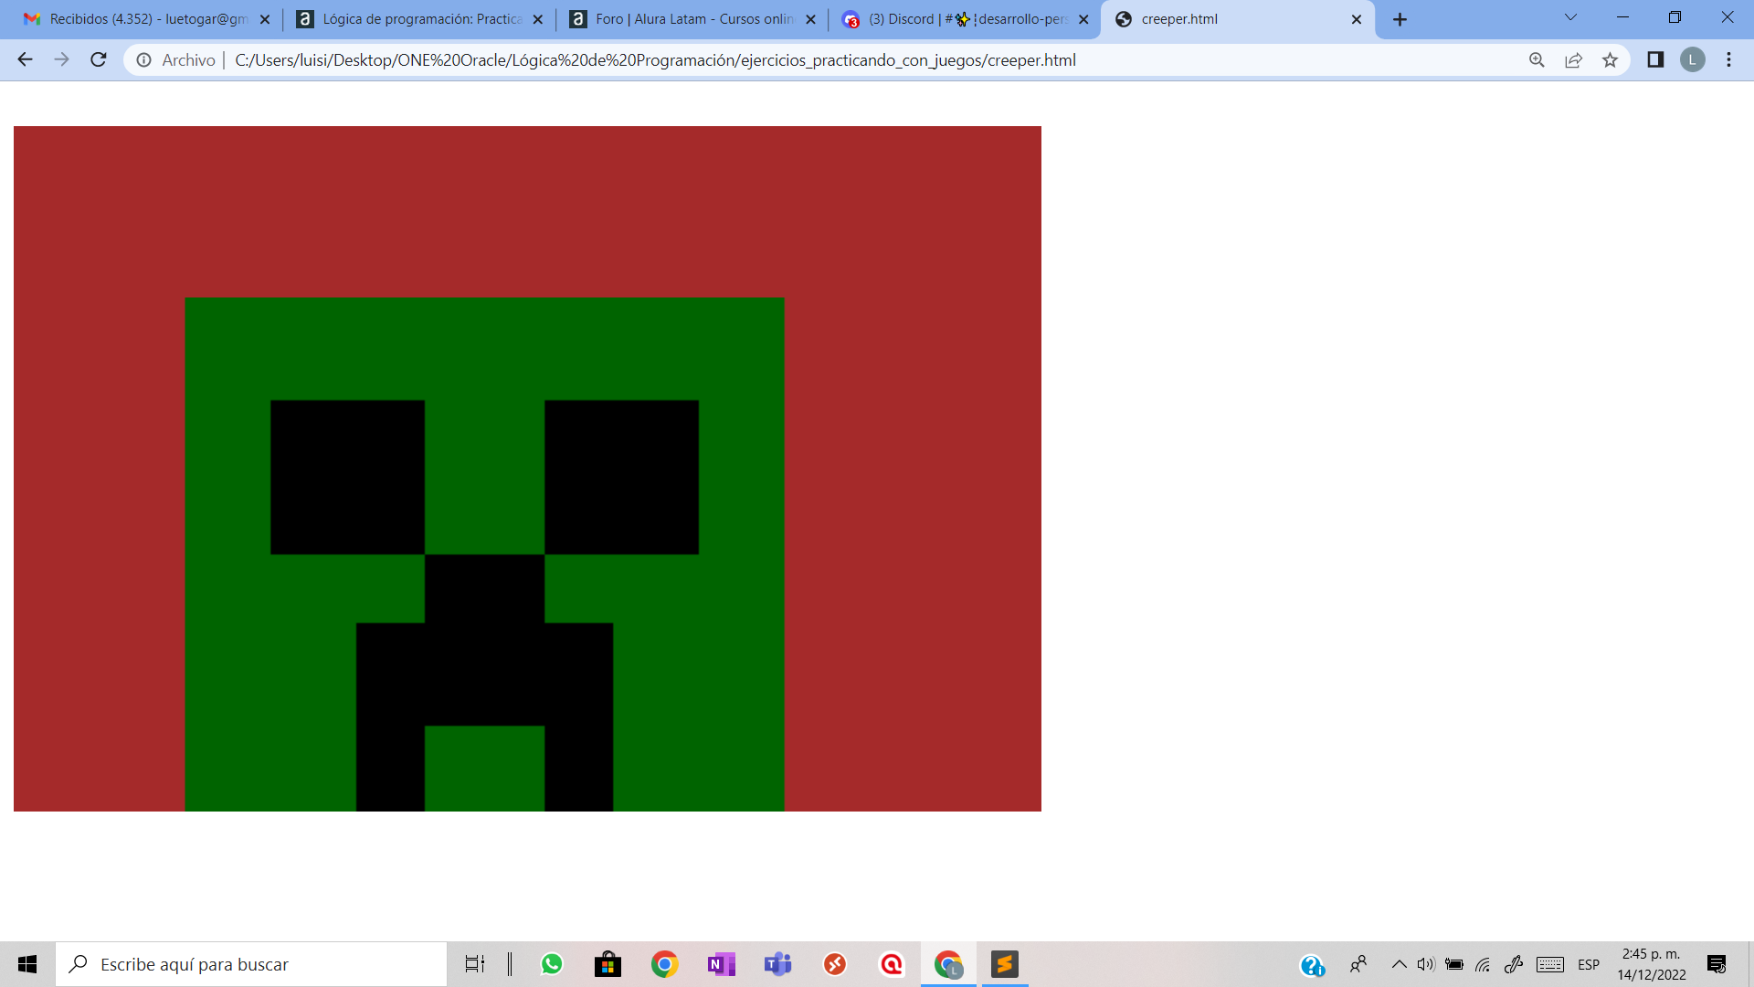Open a new browser tab
The height and width of the screenshot is (987, 1754).
tap(1400, 19)
